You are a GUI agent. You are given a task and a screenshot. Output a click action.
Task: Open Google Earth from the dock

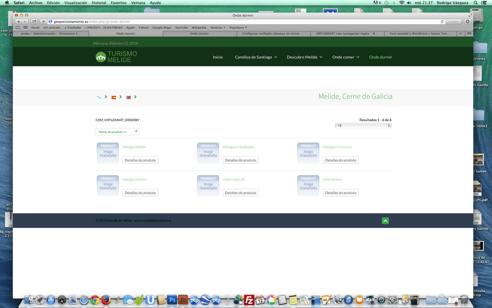pos(205,300)
